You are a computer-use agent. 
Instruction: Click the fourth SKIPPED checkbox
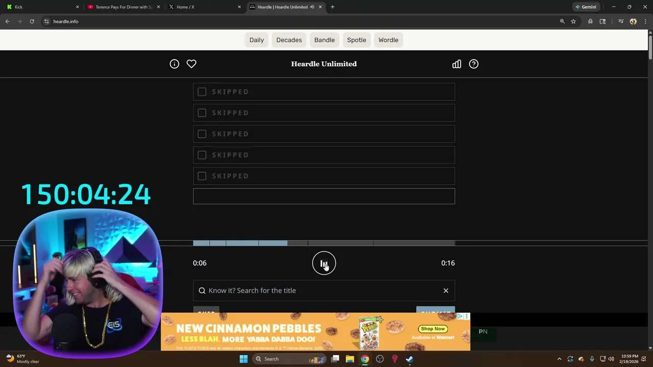pos(202,155)
